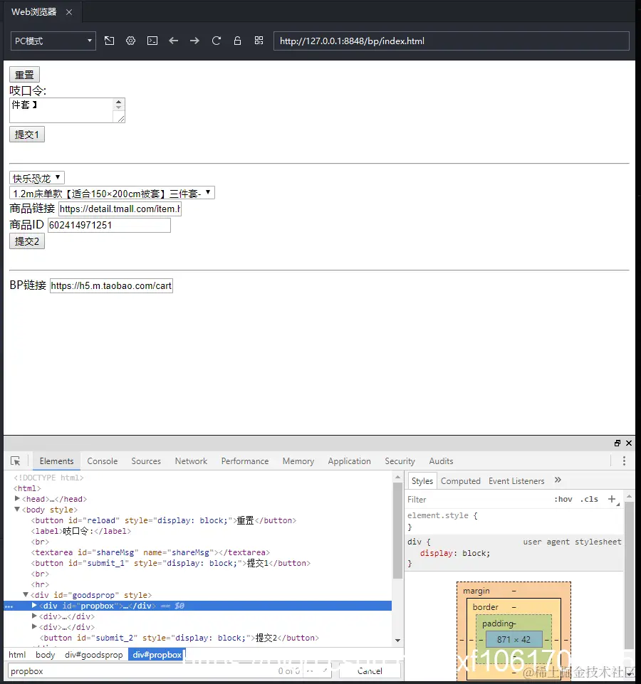641x684 pixels.
Task: Select the label 吱口令 DOM line
Action: click(x=80, y=531)
